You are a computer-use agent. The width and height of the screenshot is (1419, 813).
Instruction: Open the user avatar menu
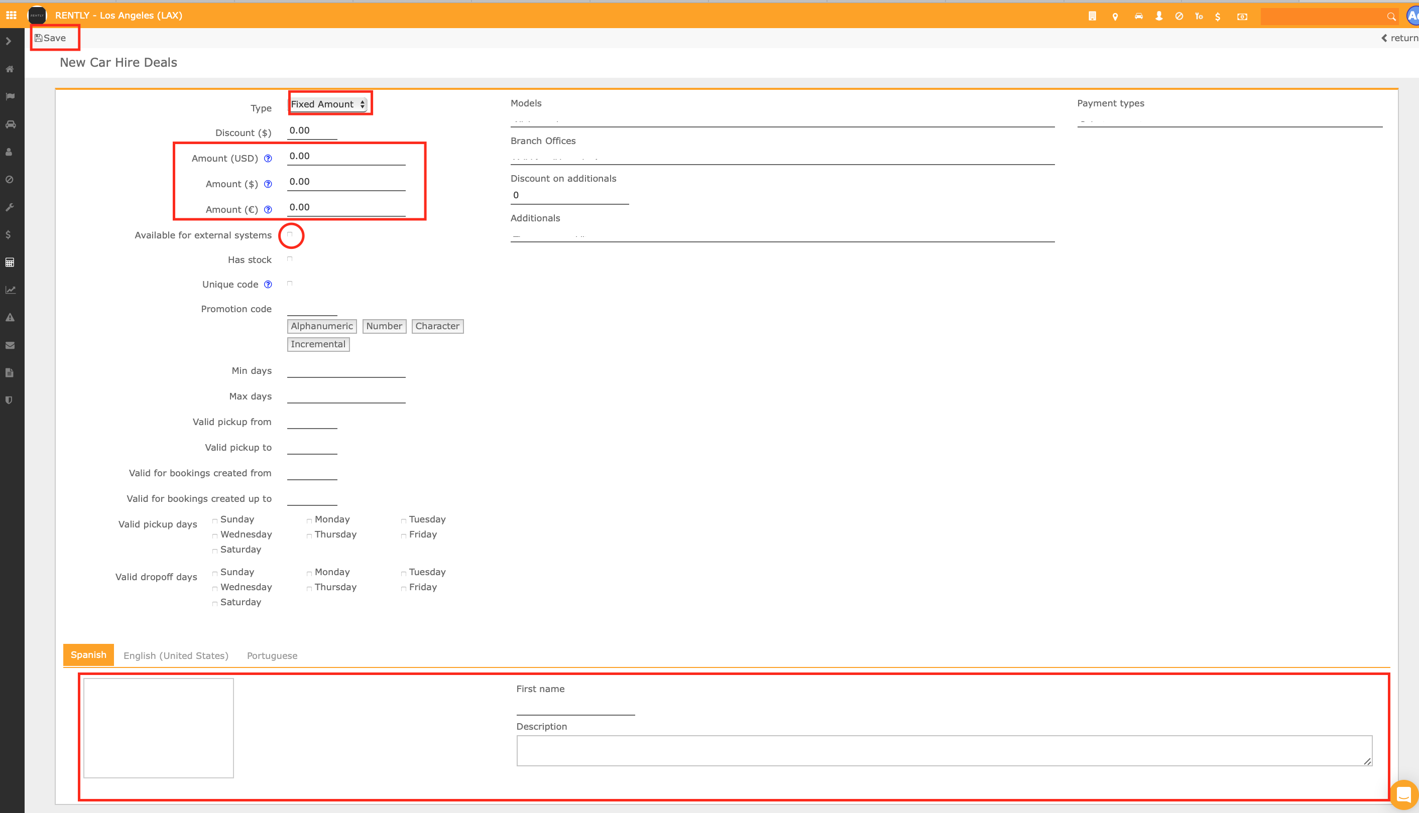(1412, 16)
